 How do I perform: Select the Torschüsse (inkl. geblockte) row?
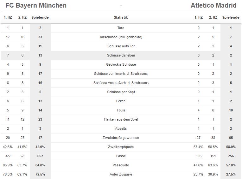121,37
